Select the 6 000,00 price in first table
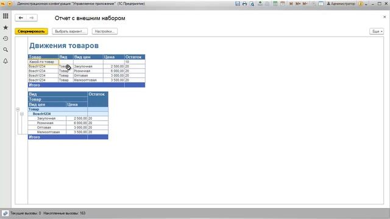The image size is (390, 219). (114, 71)
